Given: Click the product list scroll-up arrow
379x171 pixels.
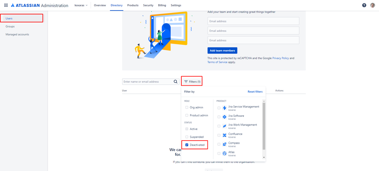Looking at the screenshot, I should pyautogui.click(x=264, y=101).
